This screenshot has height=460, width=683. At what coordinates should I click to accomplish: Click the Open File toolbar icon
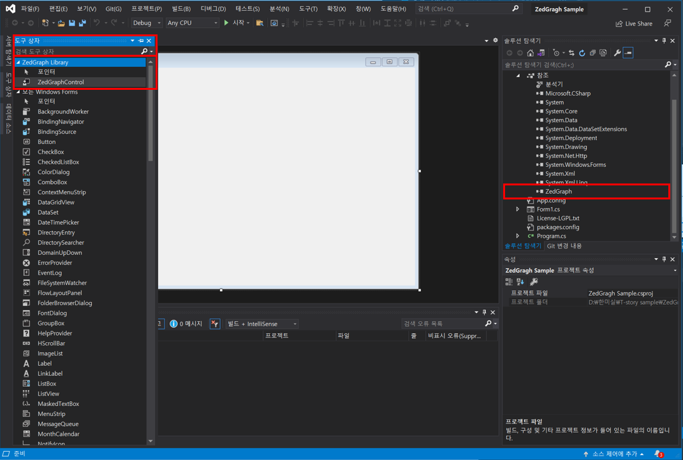61,23
